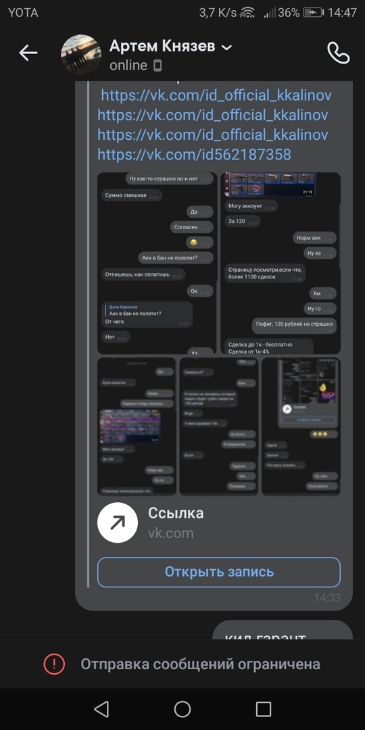Start a call with the phone icon
Screen dimensions: 365x730
coord(339,53)
